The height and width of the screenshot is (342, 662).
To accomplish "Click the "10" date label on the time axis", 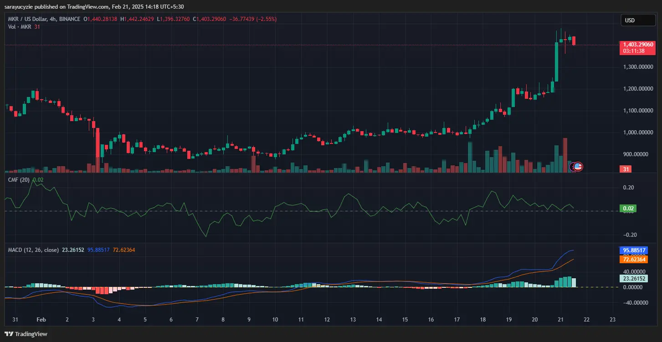I will [275, 320].
